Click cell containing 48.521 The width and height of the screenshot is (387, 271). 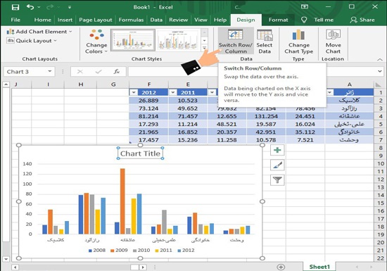pyautogui.click(x=227, y=124)
